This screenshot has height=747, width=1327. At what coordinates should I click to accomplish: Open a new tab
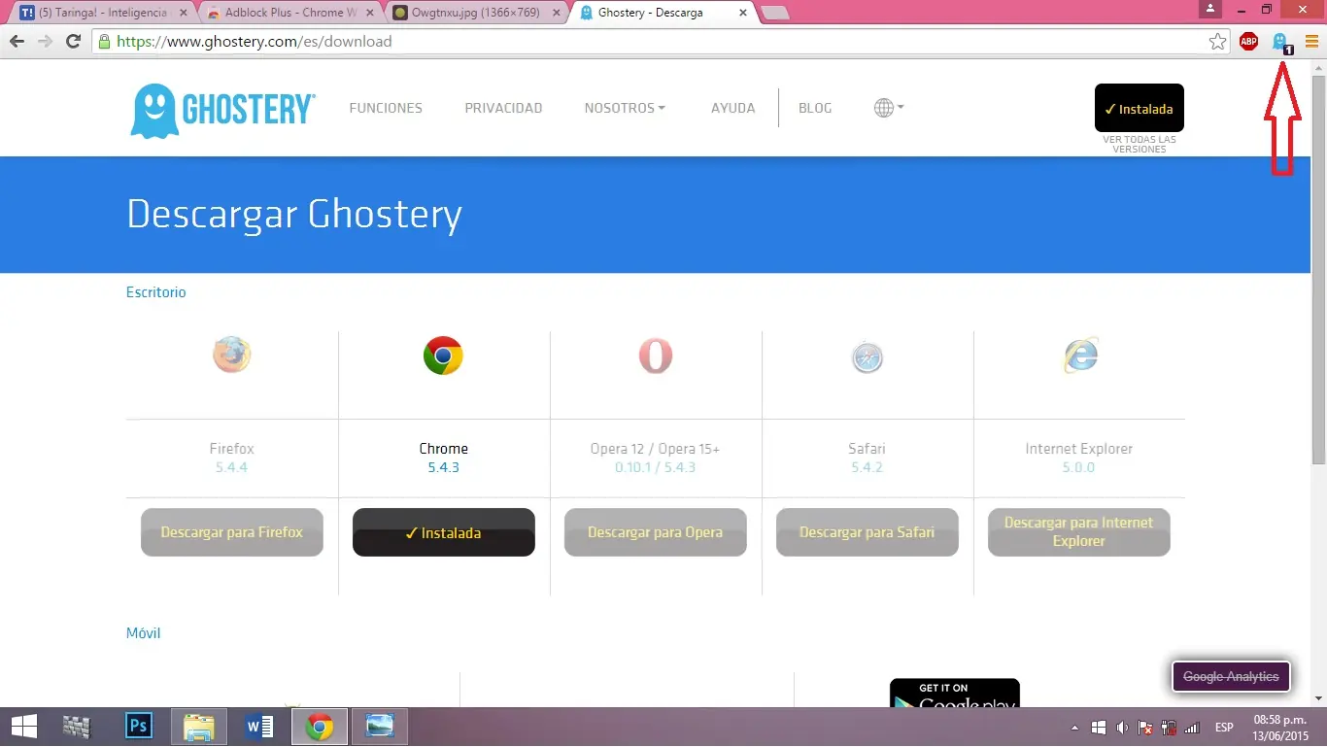pos(774,13)
